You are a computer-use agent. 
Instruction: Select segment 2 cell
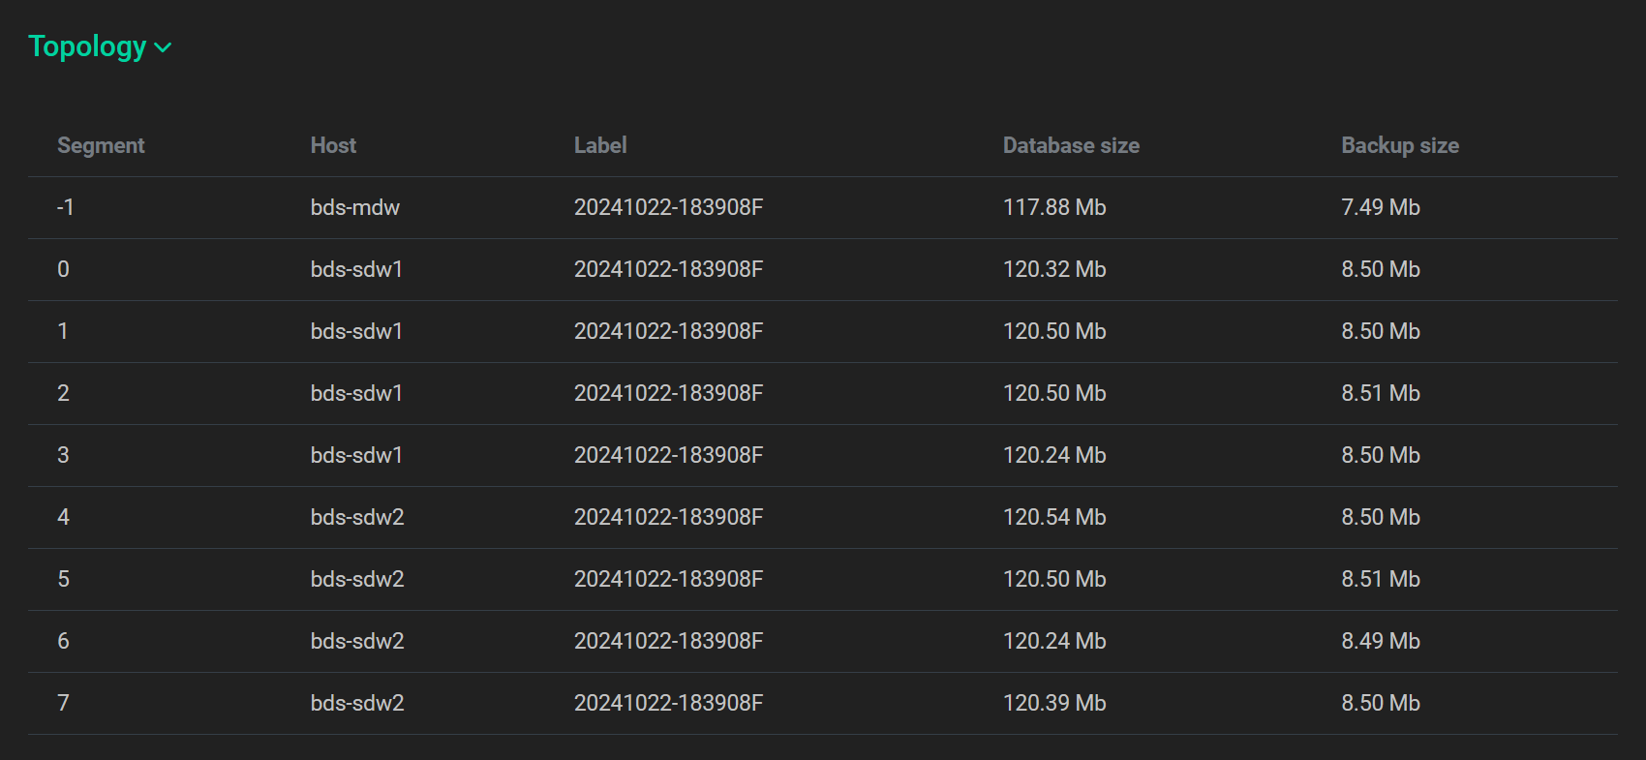pyautogui.click(x=63, y=393)
